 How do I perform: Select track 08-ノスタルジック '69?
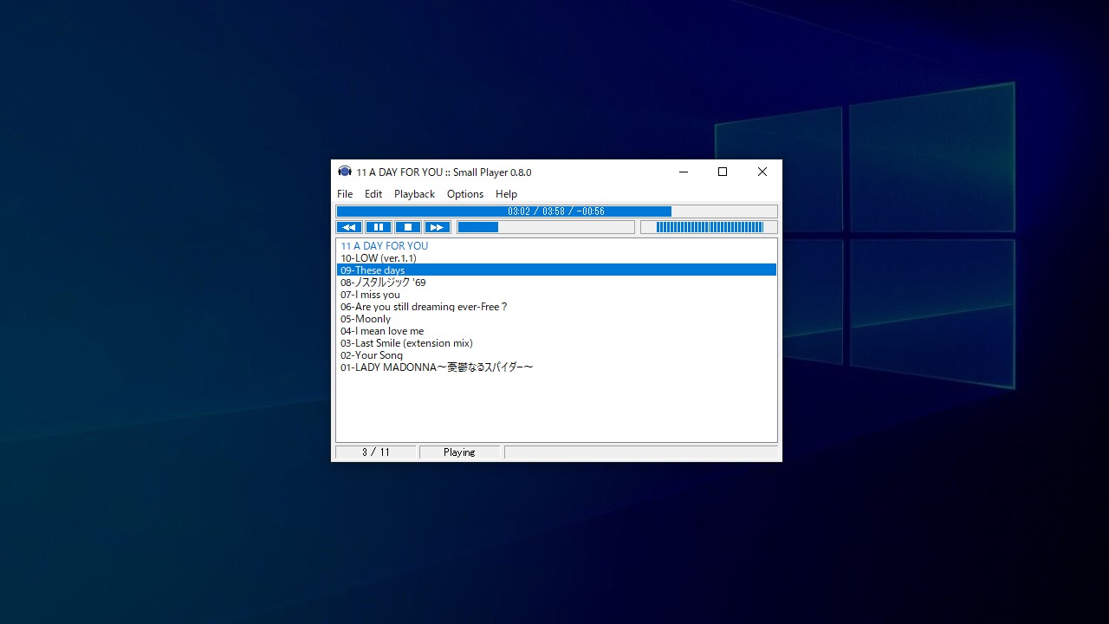point(556,283)
